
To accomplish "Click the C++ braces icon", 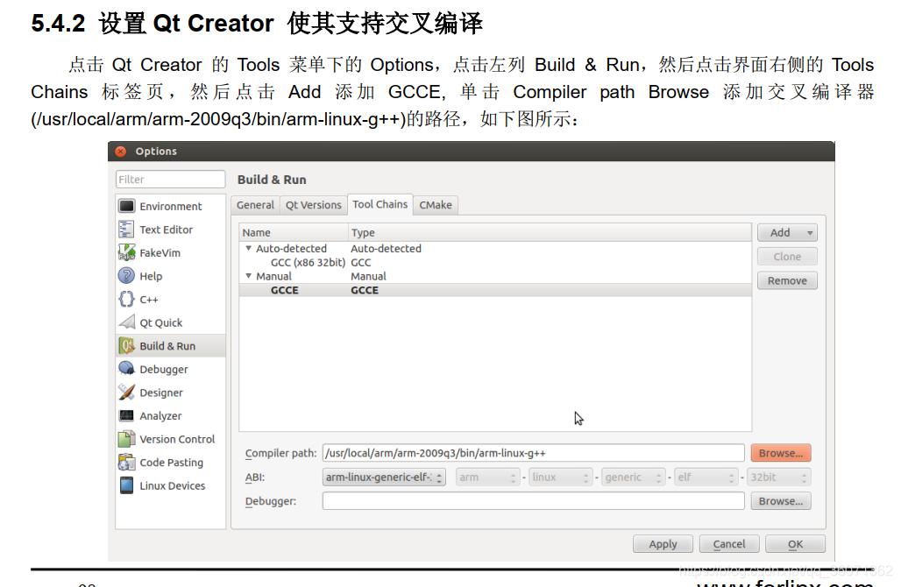I will [126, 300].
